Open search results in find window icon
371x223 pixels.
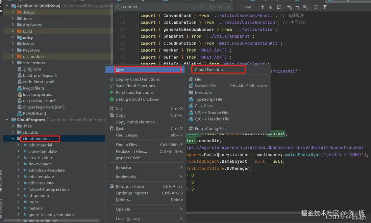(279, 7)
